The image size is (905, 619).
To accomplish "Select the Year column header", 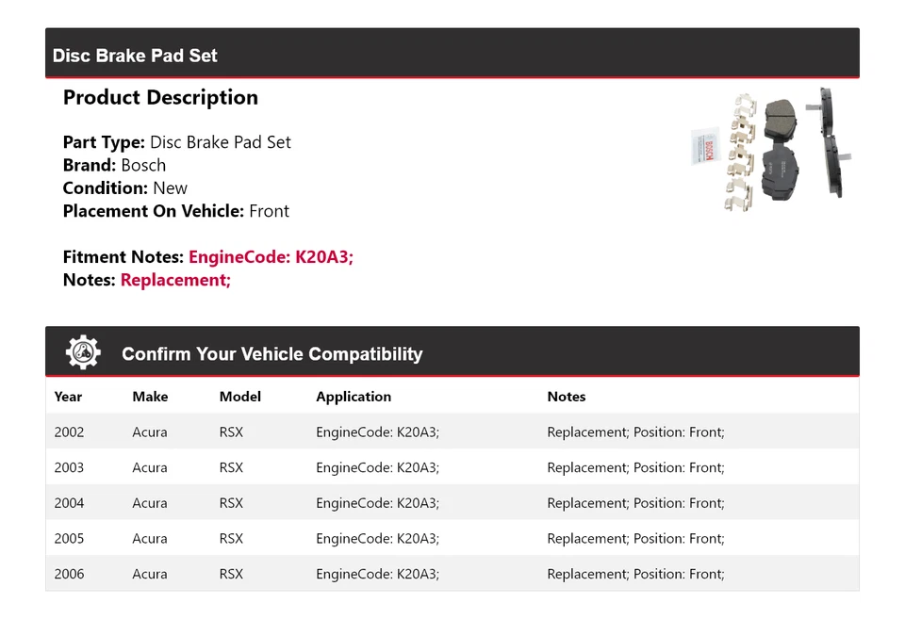I will 68,397.
